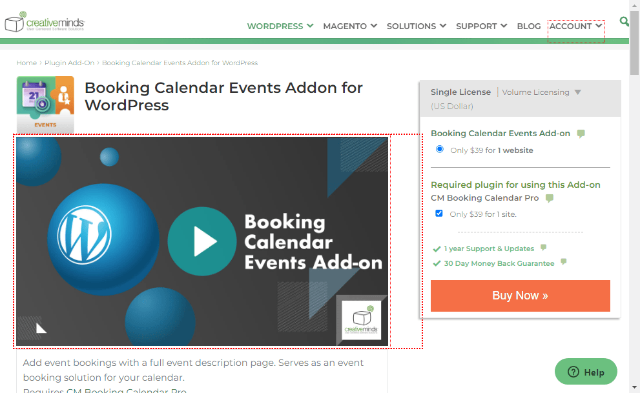Click the search magnifier icon
Image resolution: width=640 pixels, height=393 pixels.
point(624,21)
